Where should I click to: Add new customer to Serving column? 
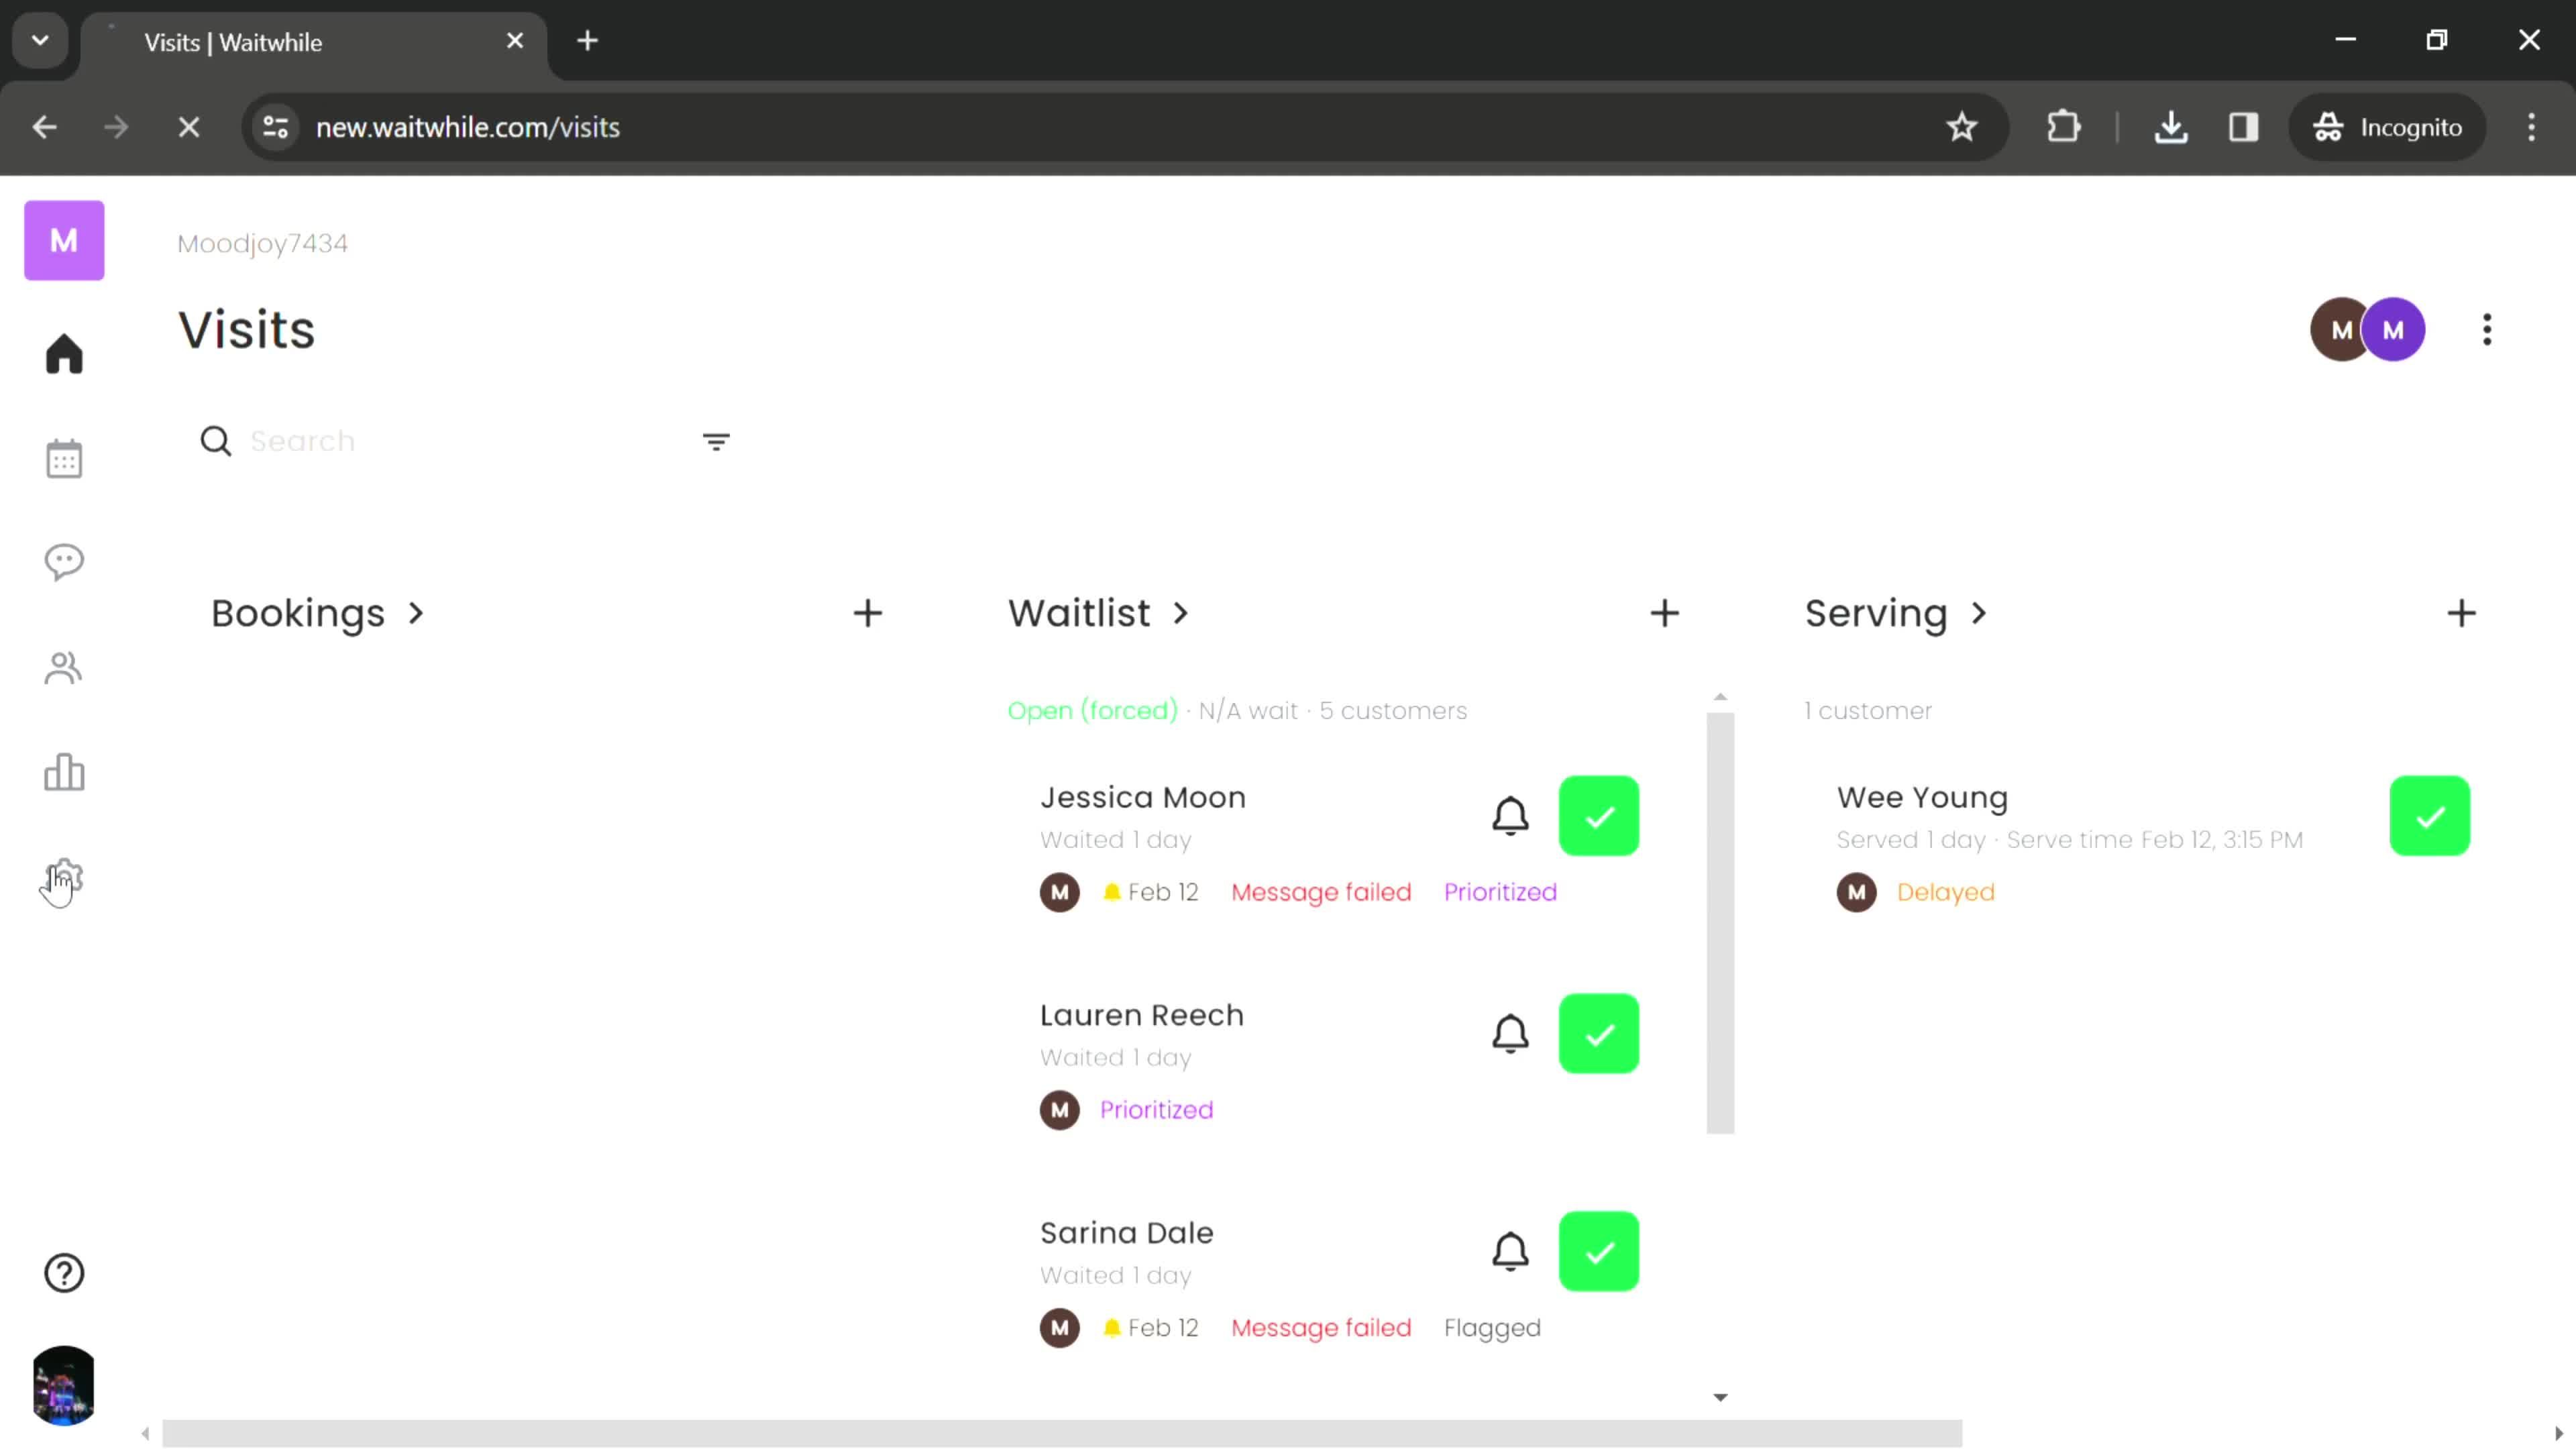click(2461, 614)
